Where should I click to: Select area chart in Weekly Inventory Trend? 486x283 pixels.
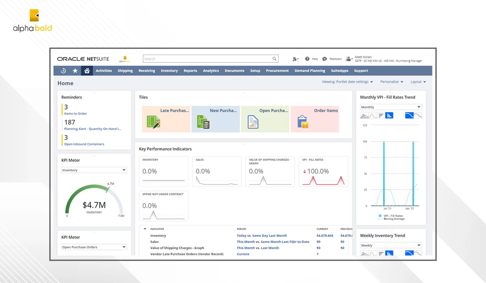(364, 253)
